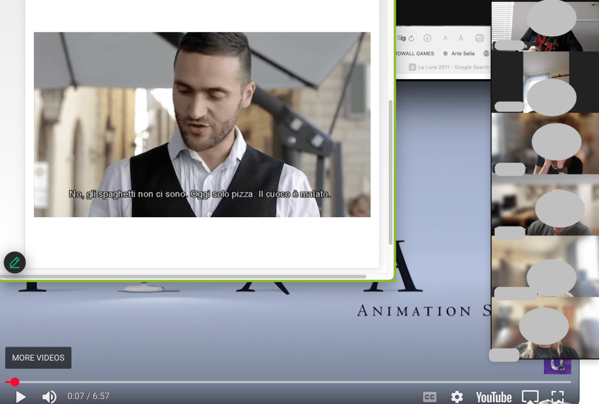Click the green pen annotation icon
The width and height of the screenshot is (599, 404).
click(x=15, y=263)
